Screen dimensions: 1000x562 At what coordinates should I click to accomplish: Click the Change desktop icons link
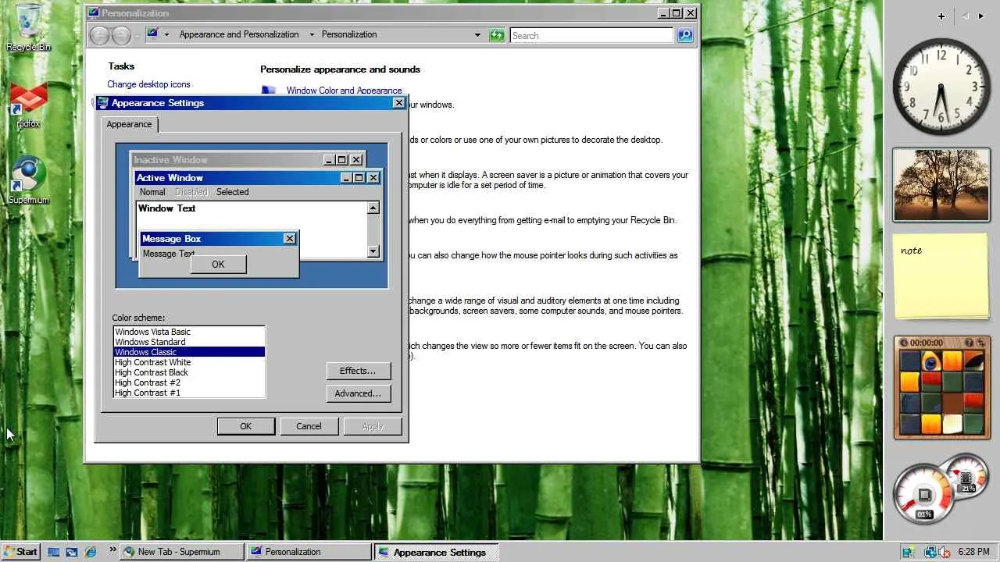coord(148,84)
